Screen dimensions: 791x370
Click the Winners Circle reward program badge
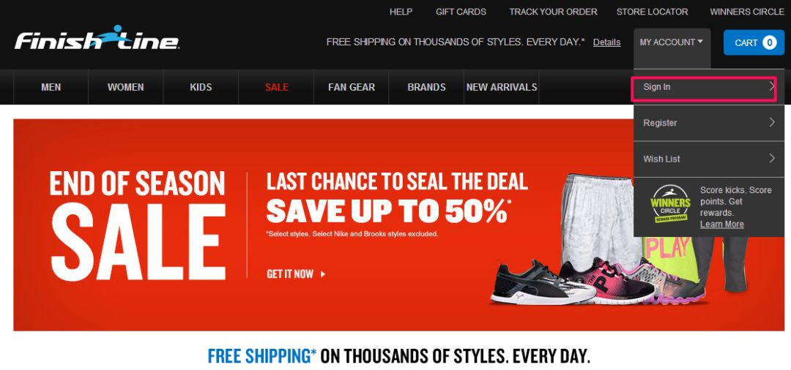pos(670,204)
